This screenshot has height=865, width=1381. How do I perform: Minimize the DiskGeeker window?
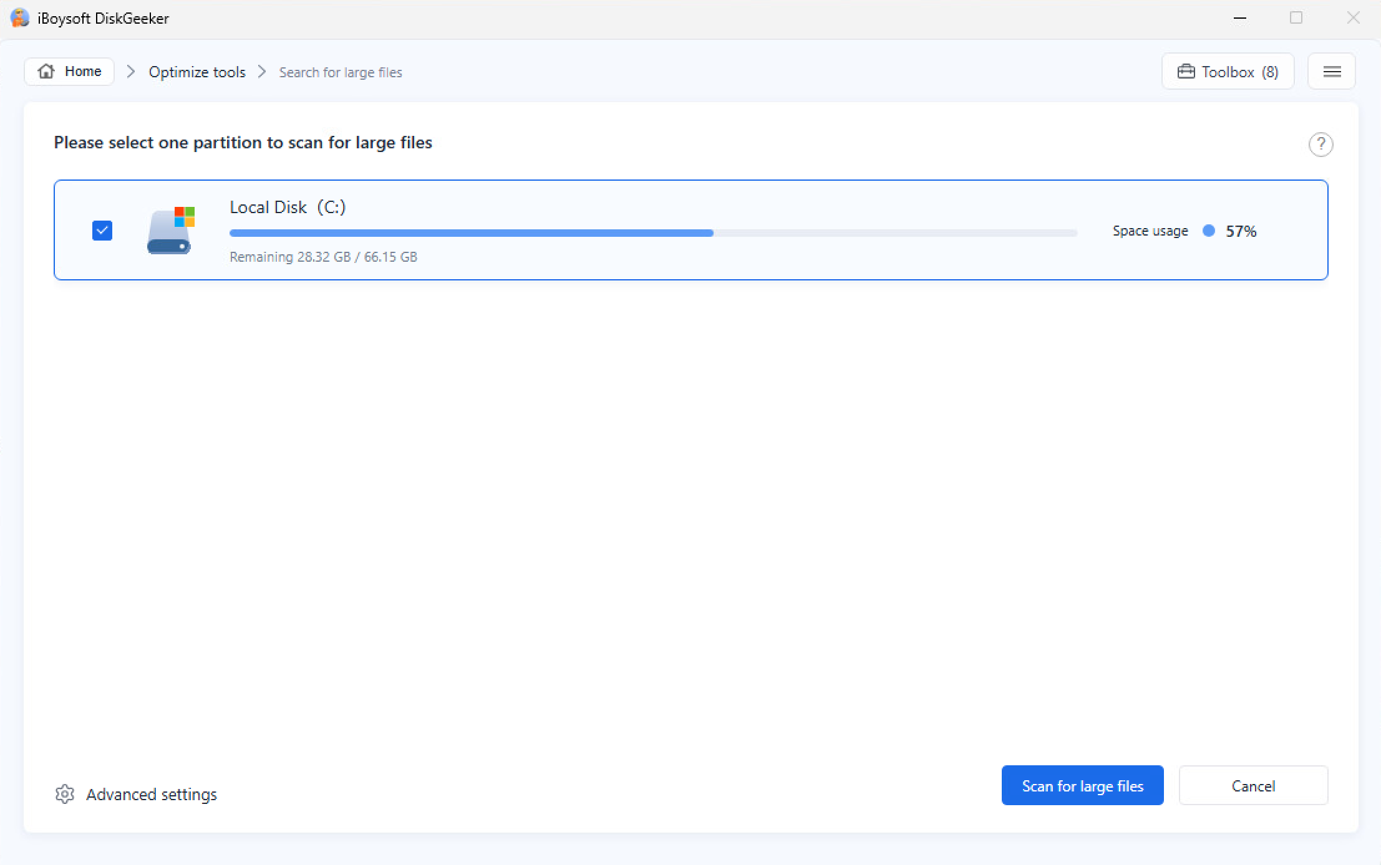[1240, 18]
